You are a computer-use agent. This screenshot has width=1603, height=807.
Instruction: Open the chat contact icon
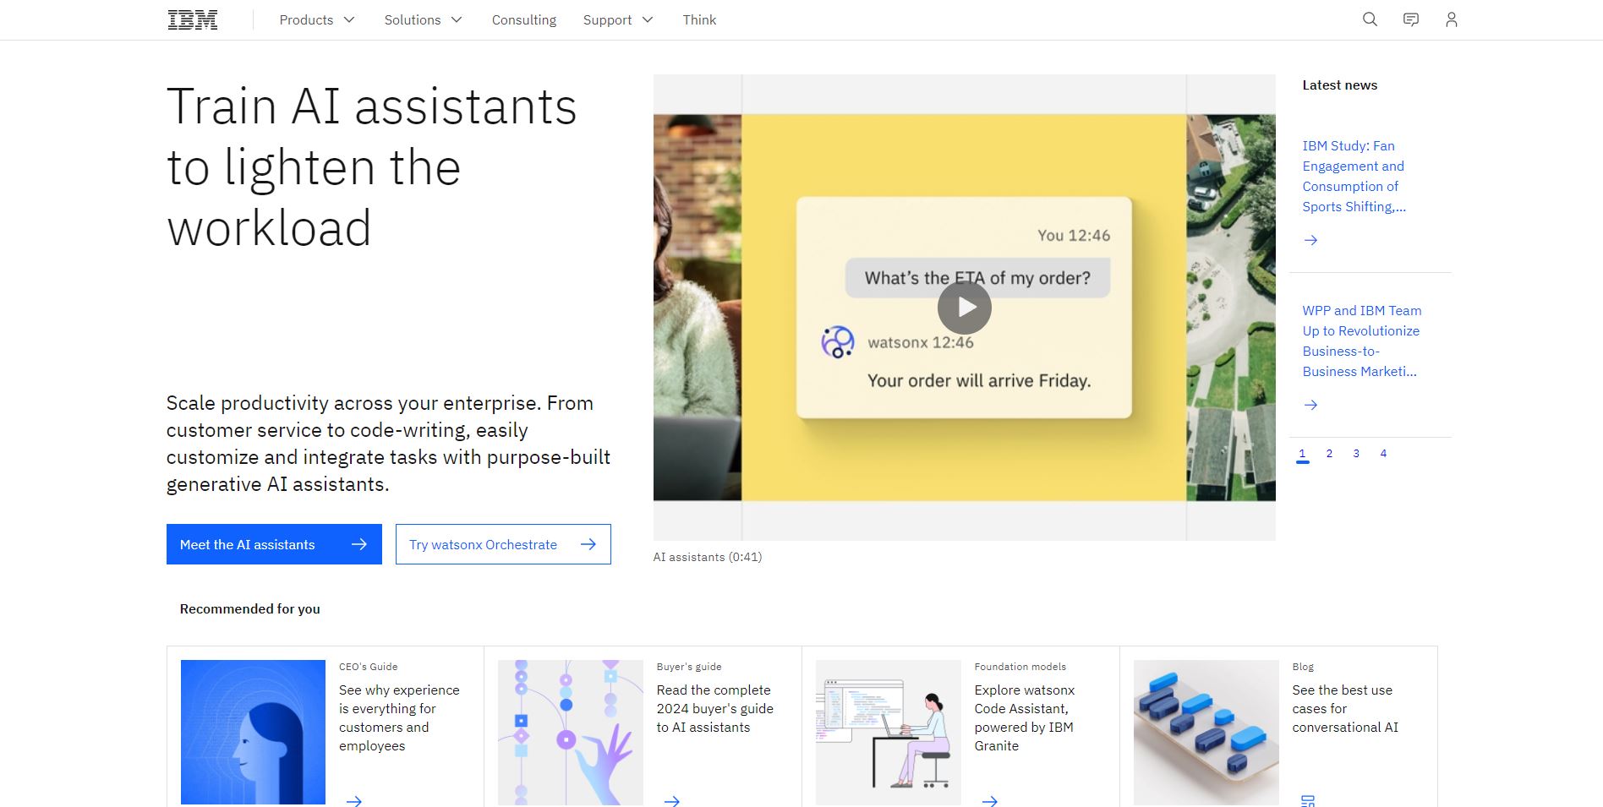[x=1410, y=19]
